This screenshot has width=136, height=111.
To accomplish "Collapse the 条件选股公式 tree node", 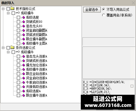I will coord(3,48).
